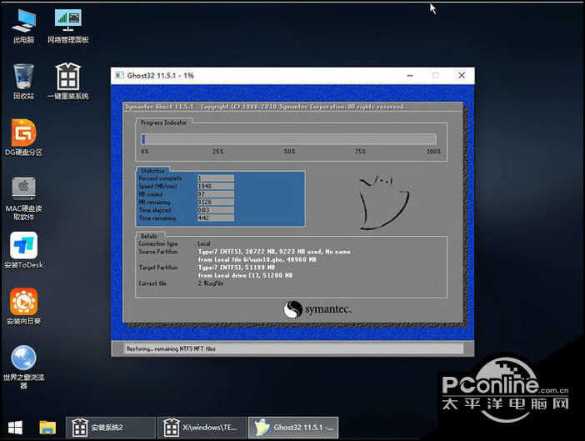The image size is (585, 441).
Task: Open the 此电脑 desktop icon
Action: (23, 26)
